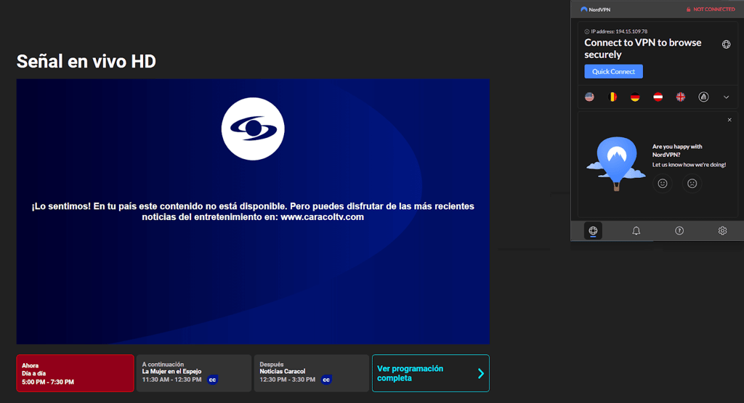Click the sad face feedback icon
744x403 pixels.
click(x=692, y=184)
